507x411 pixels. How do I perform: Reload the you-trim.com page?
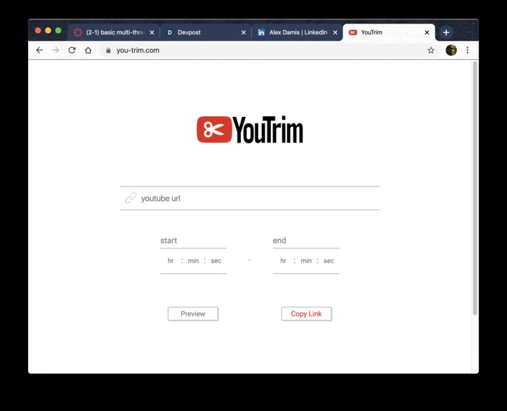[x=72, y=50]
